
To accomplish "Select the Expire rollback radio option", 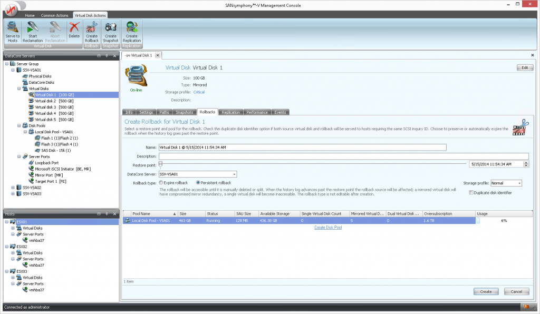I will (x=161, y=182).
